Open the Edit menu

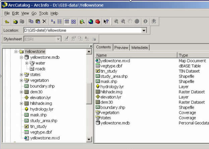[x=15, y=13]
